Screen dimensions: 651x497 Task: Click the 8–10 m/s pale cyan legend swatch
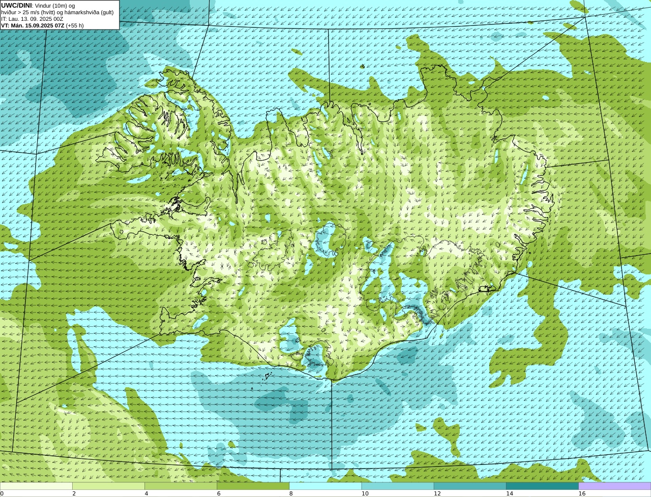(325, 486)
